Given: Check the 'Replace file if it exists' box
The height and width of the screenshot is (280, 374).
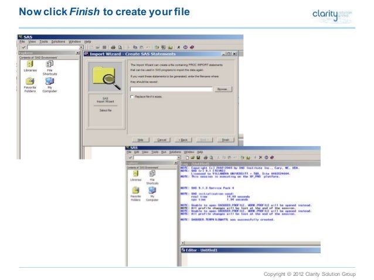Looking at the screenshot, I should (132, 96).
